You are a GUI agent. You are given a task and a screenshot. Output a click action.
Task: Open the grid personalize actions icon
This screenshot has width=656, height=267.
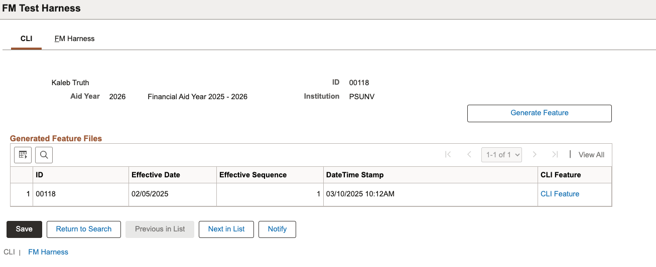tap(23, 155)
